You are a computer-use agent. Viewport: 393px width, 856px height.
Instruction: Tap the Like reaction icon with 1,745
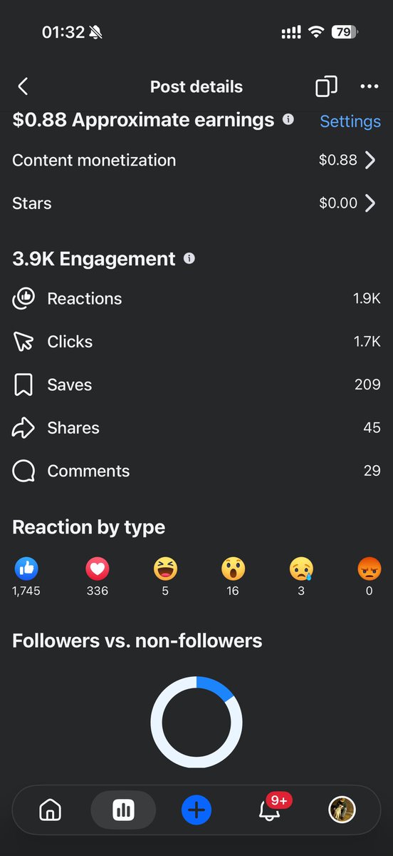[26, 569]
